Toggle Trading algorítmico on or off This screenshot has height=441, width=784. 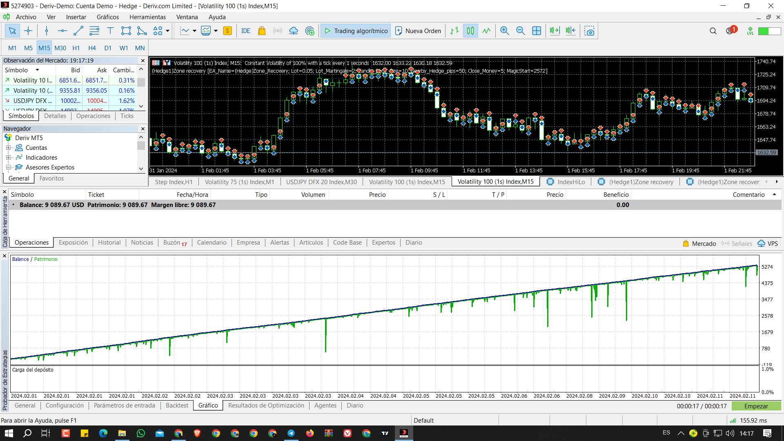[x=356, y=31]
